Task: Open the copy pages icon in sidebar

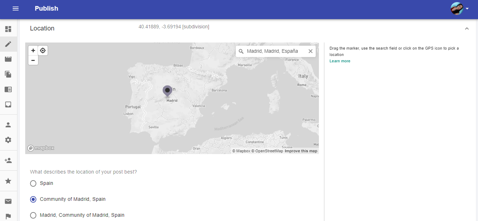Action: pyautogui.click(x=8, y=74)
